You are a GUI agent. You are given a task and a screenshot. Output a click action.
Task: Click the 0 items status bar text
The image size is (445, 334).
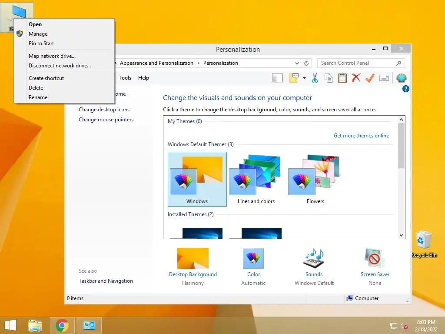[75, 298]
